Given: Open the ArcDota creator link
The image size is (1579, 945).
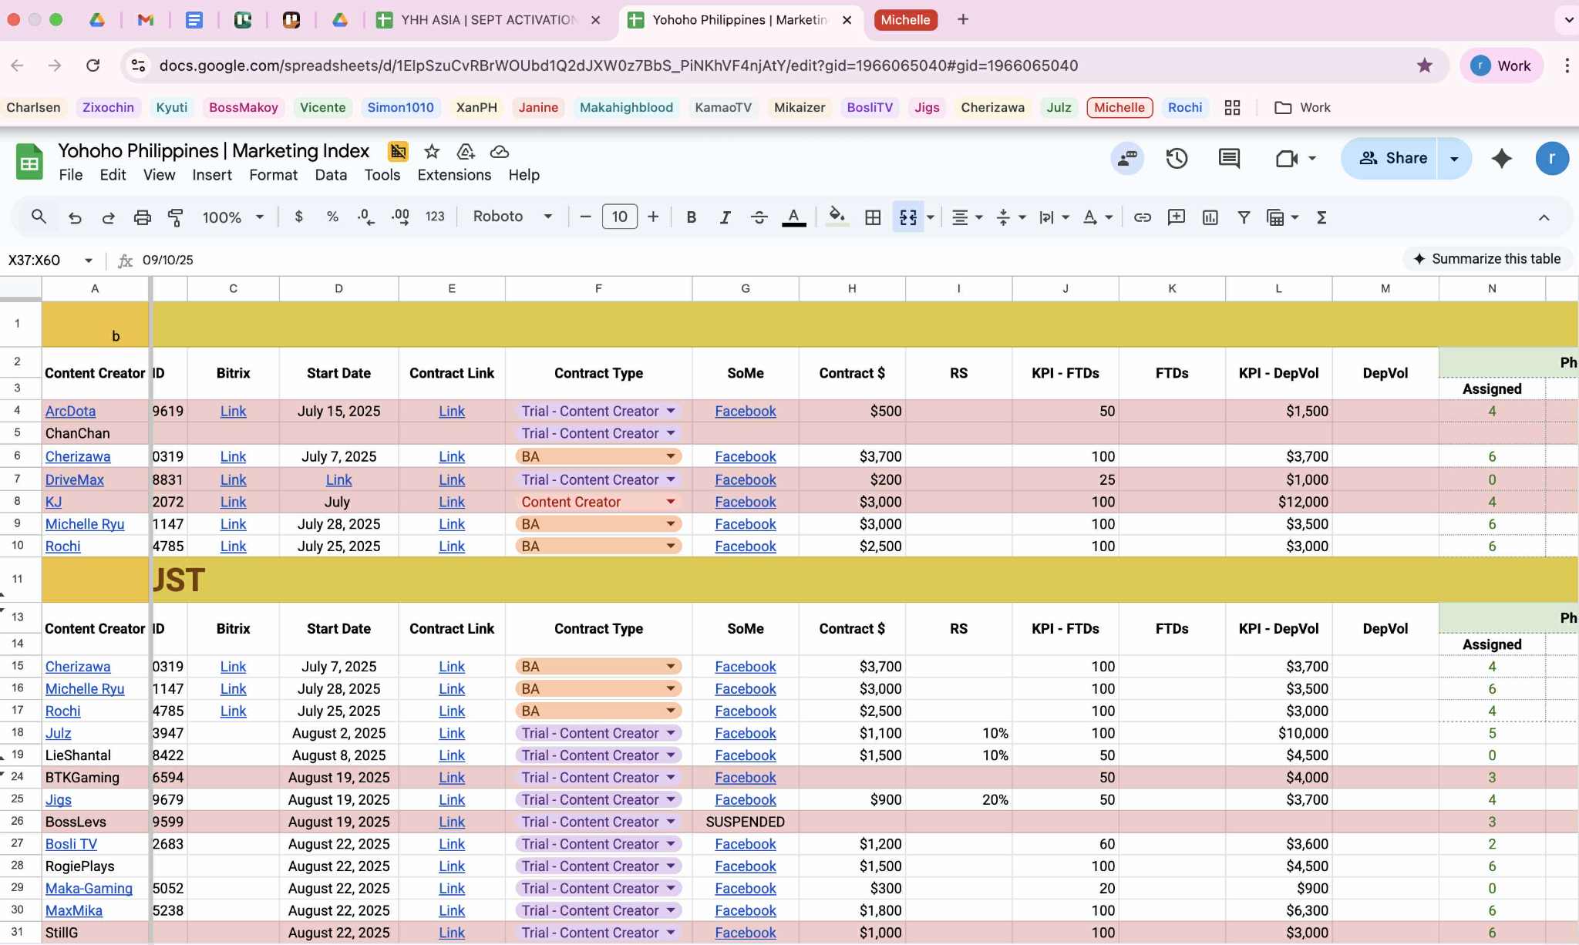Looking at the screenshot, I should 71,412.
